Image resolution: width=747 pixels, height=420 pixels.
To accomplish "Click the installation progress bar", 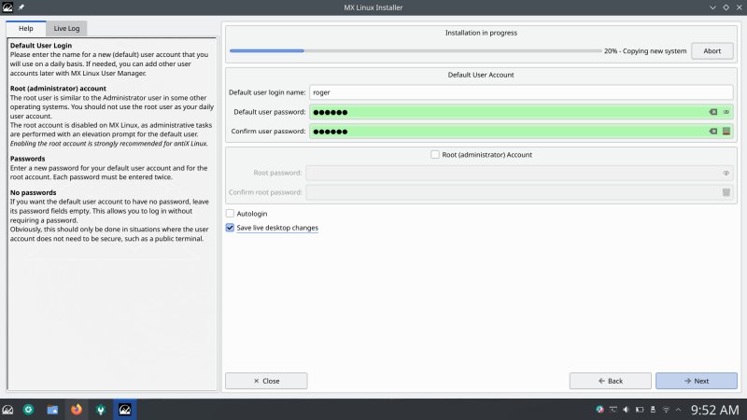I will point(416,51).
